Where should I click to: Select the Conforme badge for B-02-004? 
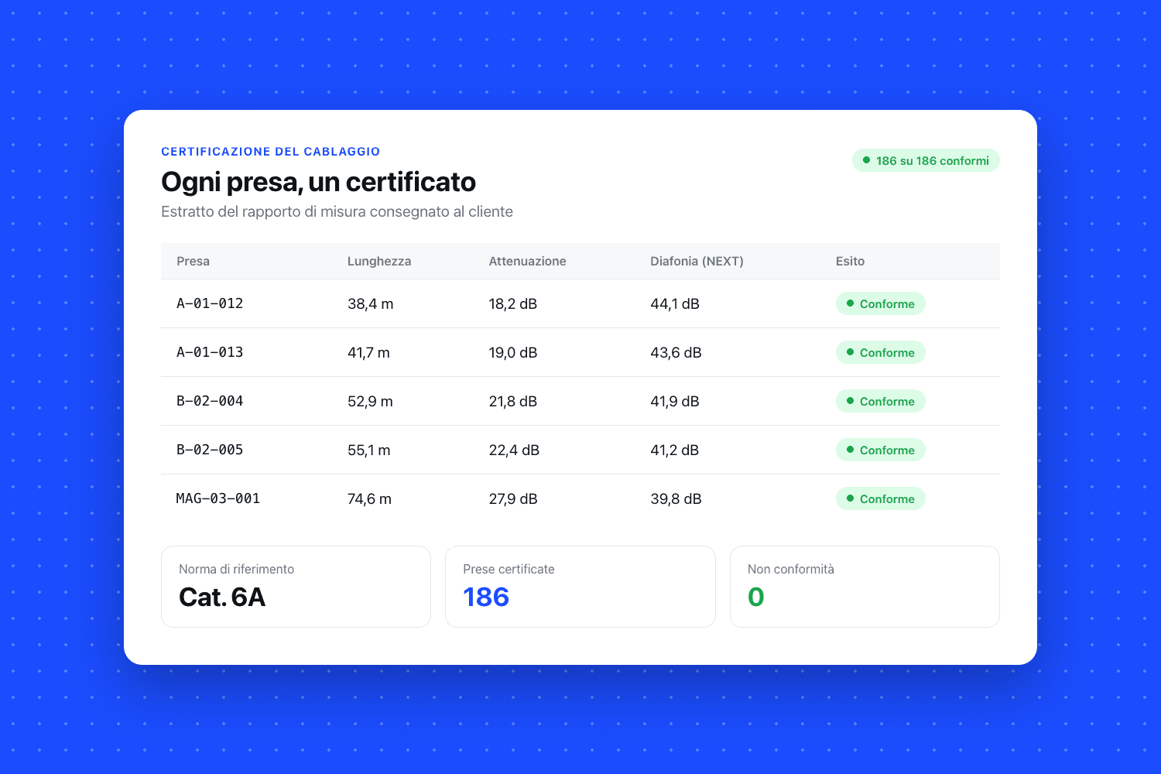click(x=881, y=401)
